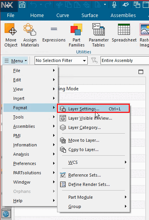The image size is (149, 220).
Task: Open Reference Sets dialog
Action: tap(93, 175)
